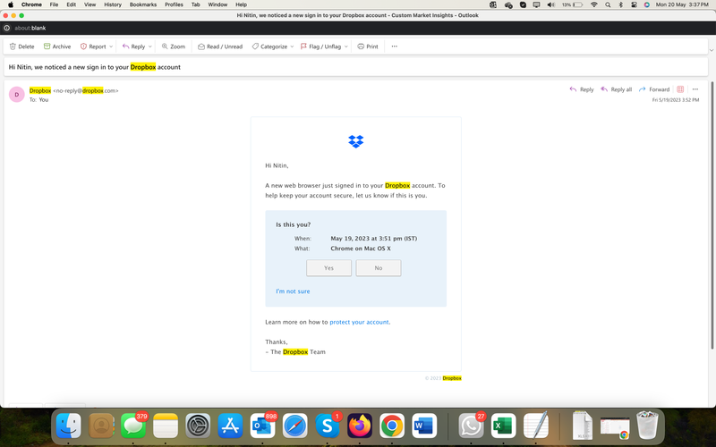
Task: Open the Edit menu
Action: tap(72, 4)
